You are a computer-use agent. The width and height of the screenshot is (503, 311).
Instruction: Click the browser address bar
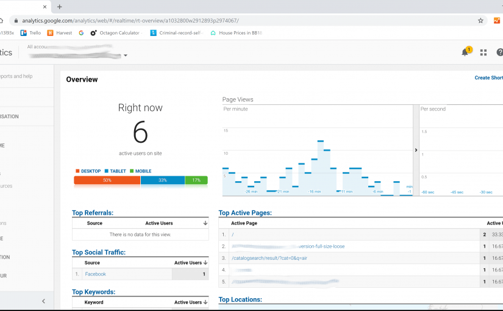coord(244,20)
